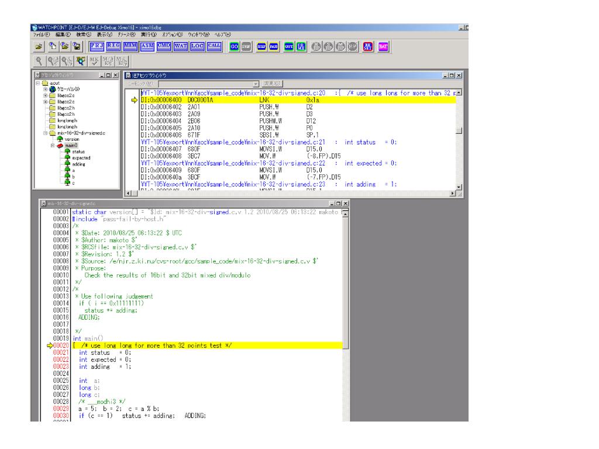Select the adding variable in project tree
This screenshot has height=449, width=599.
tap(78, 164)
